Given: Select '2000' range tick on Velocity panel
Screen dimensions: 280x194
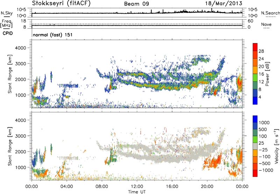Looking at the screenshot, I should click(x=21, y=152).
